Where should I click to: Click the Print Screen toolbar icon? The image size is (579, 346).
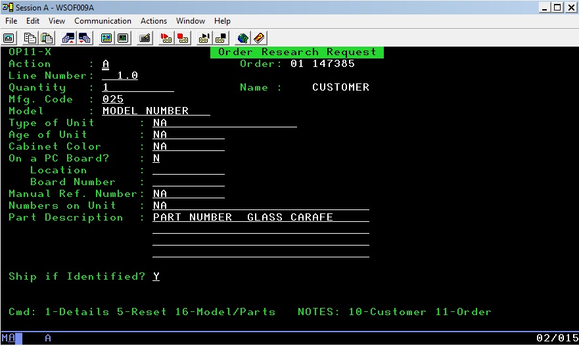pyautogui.click(x=9, y=38)
